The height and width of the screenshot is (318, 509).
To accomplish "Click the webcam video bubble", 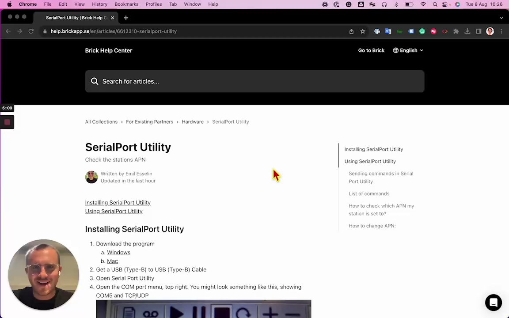I will (43, 275).
